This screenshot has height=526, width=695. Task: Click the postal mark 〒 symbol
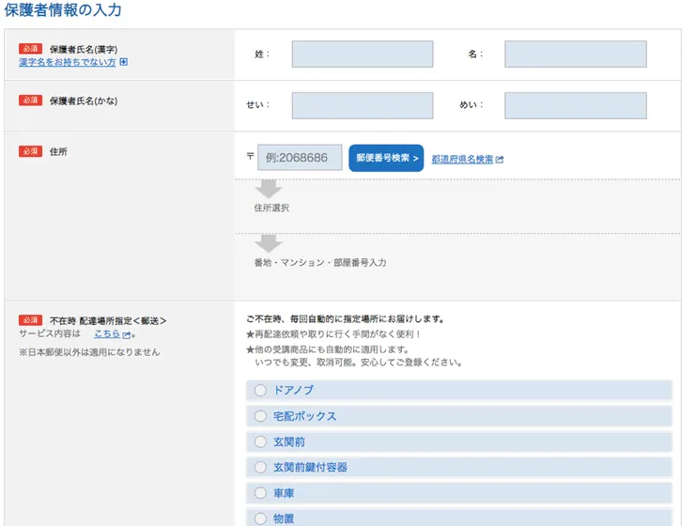pyautogui.click(x=250, y=156)
